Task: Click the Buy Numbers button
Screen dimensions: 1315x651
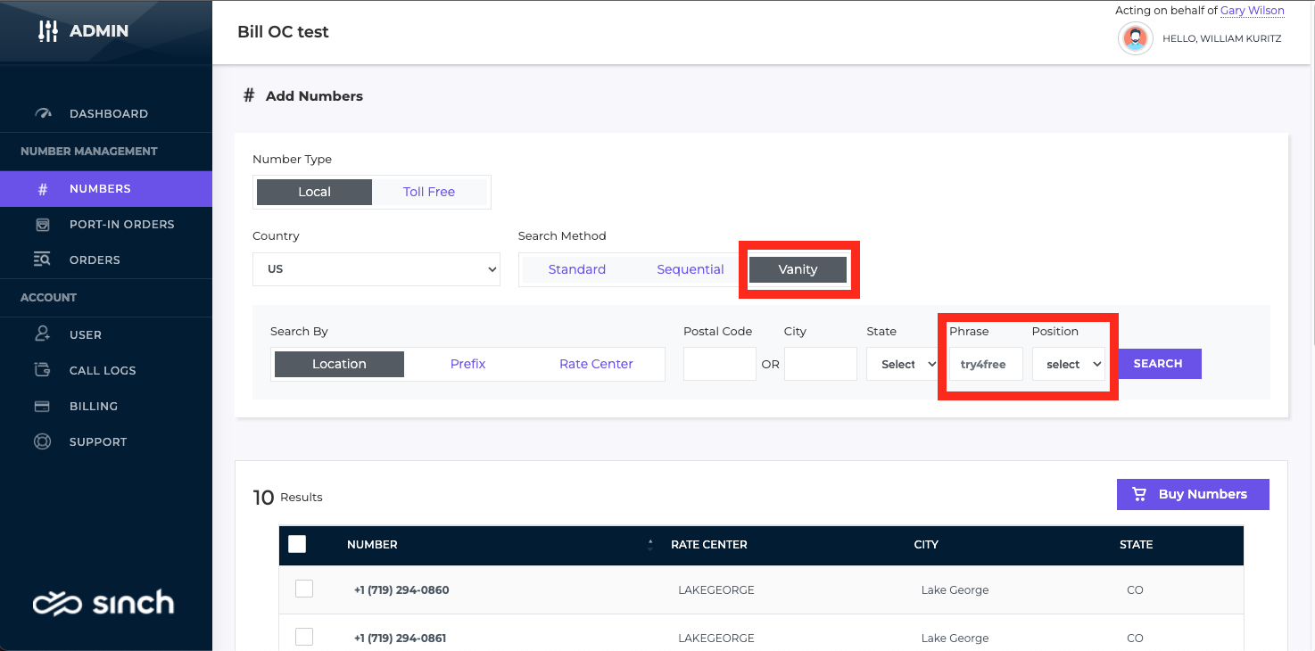Action: pos(1193,494)
